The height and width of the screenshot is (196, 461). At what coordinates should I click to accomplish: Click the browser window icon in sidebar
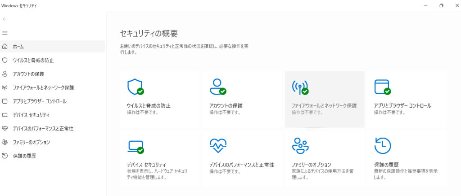[5, 101]
